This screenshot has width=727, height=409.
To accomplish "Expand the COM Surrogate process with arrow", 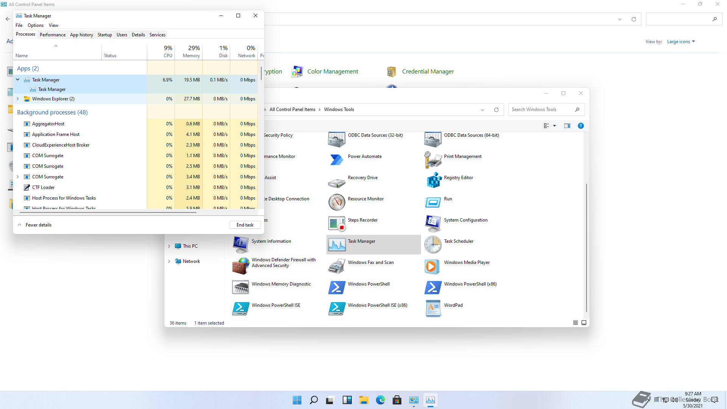I will pyautogui.click(x=18, y=177).
